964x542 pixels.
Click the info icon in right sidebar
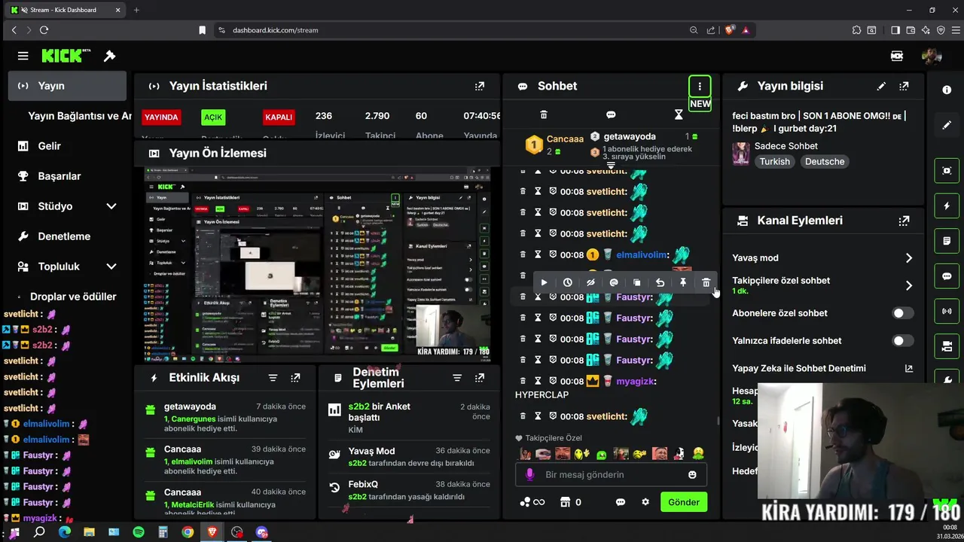(x=947, y=90)
